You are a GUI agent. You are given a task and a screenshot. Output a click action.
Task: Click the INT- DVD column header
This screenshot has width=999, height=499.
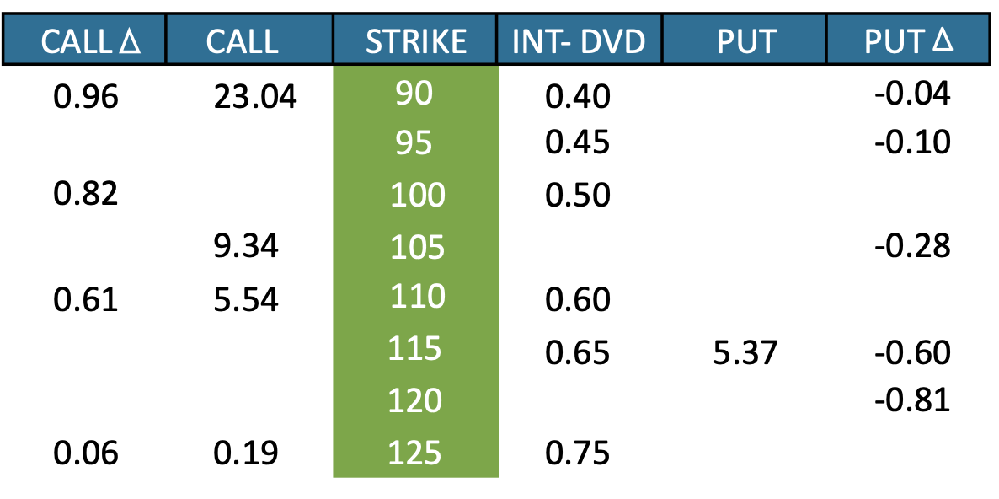(580, 39)
